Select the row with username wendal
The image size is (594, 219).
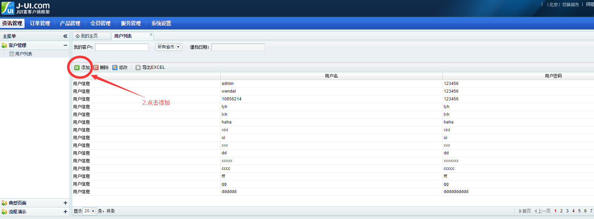(333, 91)
